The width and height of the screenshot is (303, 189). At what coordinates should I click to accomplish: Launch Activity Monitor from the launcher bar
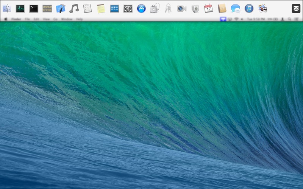20,8
